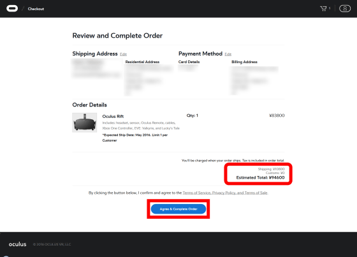
Task: Click the Review and Complete Order heading
Action: click(117, 36)
